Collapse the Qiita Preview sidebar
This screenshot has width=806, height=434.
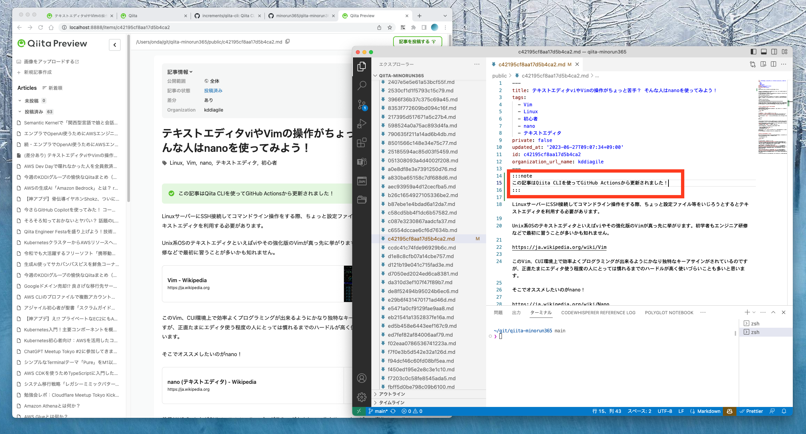coord(114,45)
